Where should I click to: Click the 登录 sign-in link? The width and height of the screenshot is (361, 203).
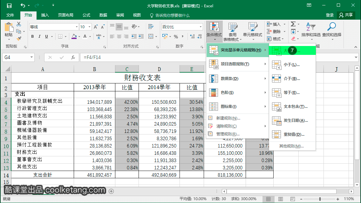pos(330,15)
